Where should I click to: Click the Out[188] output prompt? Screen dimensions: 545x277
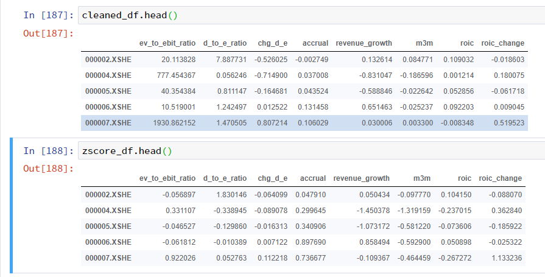(x=49, y=169)
